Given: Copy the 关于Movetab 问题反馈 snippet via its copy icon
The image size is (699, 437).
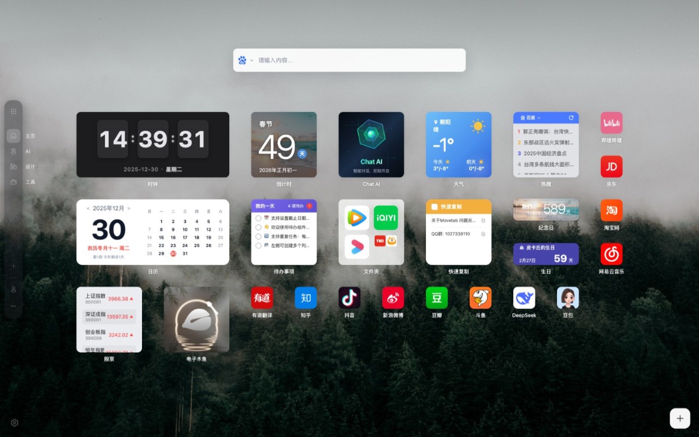Looking at the screenshot, I should coord(483,220).
